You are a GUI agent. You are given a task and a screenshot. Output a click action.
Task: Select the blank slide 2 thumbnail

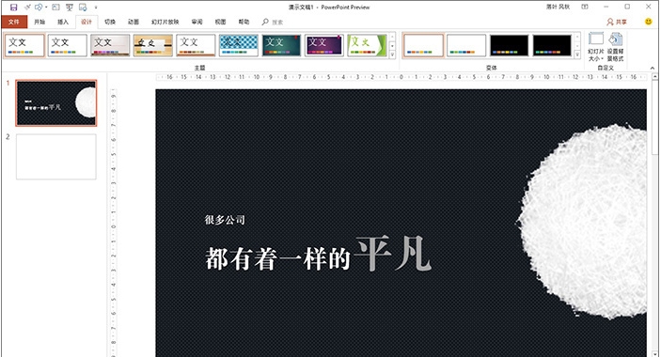(56, 157)
